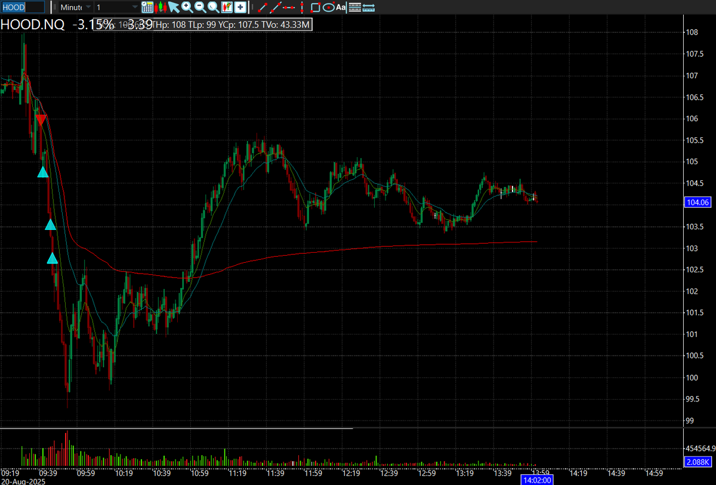
Task: Click the 454564.9 volume axis label
Action: click(x=701, y=448)
